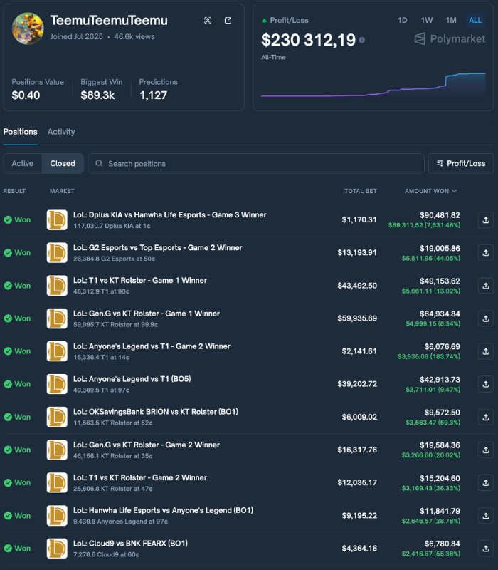Click LoL logo for T1 vs KT Rolster Game 1
Screen dimensions: 498x570
click(57, 286)
